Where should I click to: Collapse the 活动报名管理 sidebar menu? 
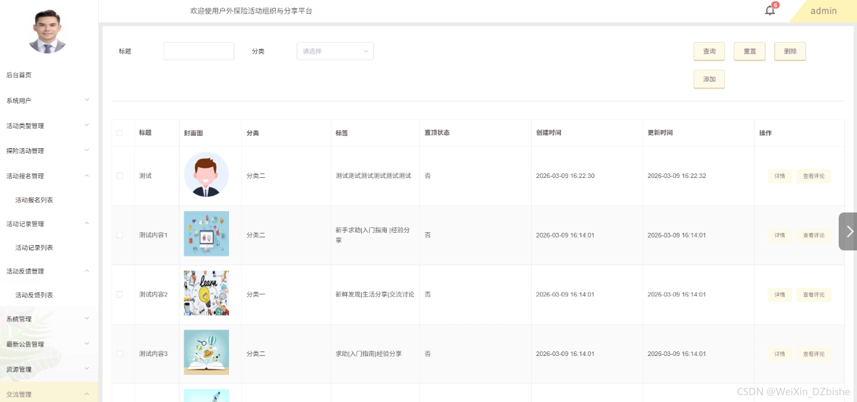point(49,175)
